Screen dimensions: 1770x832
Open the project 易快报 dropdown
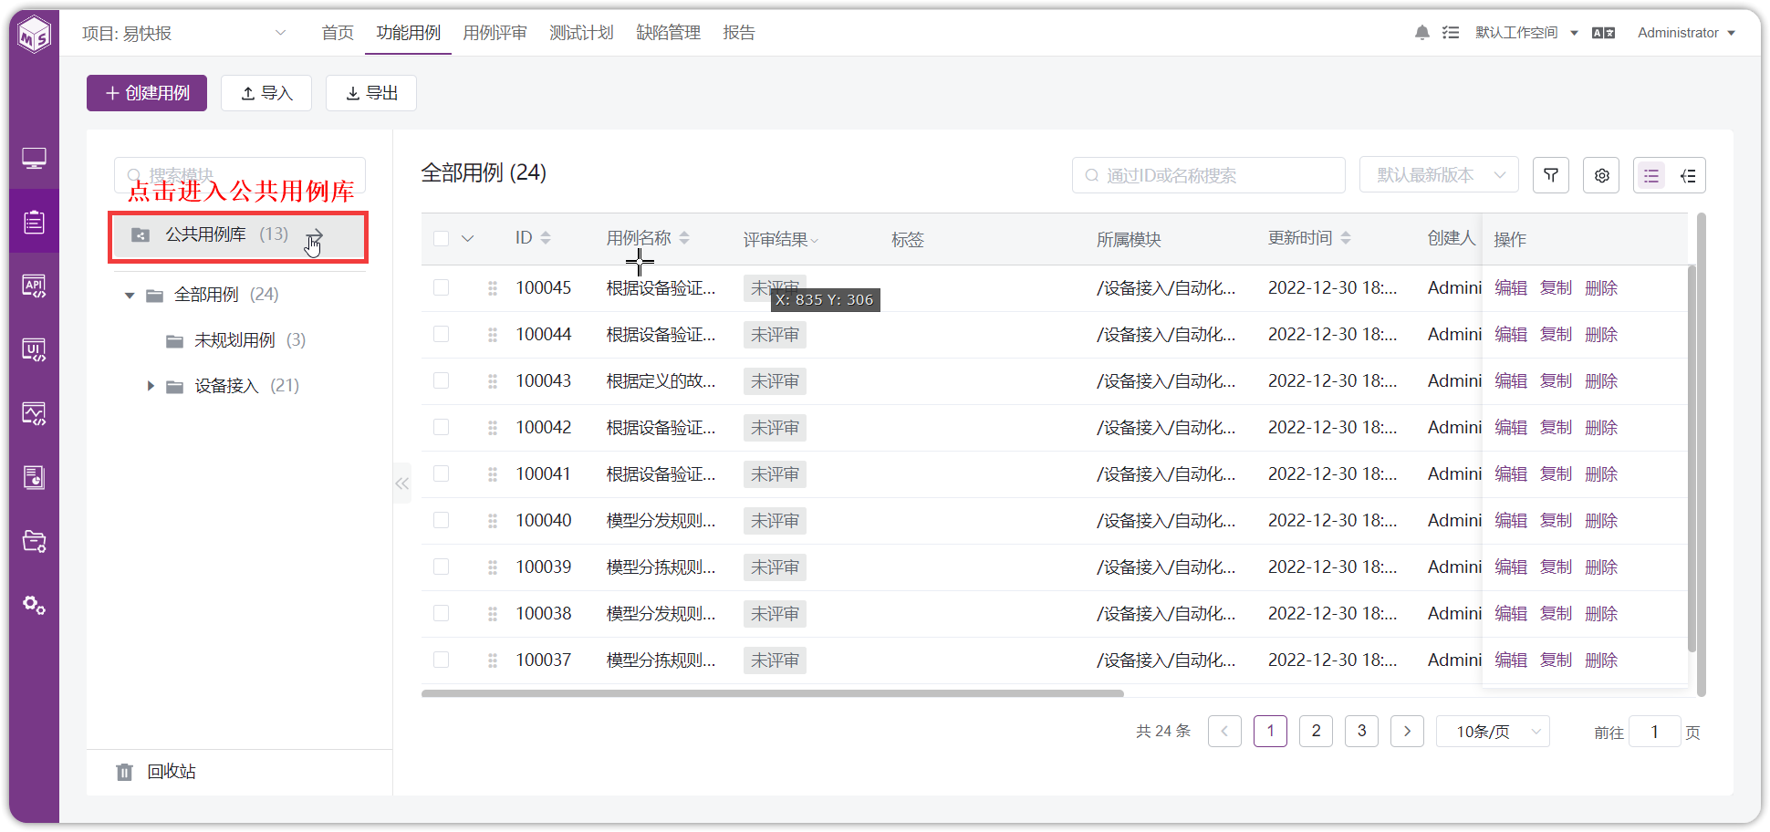[x=184, y=34]
